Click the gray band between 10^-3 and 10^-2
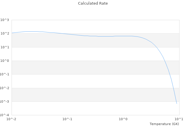The width and height of the screenshot is (185, 138). point(87,95)
